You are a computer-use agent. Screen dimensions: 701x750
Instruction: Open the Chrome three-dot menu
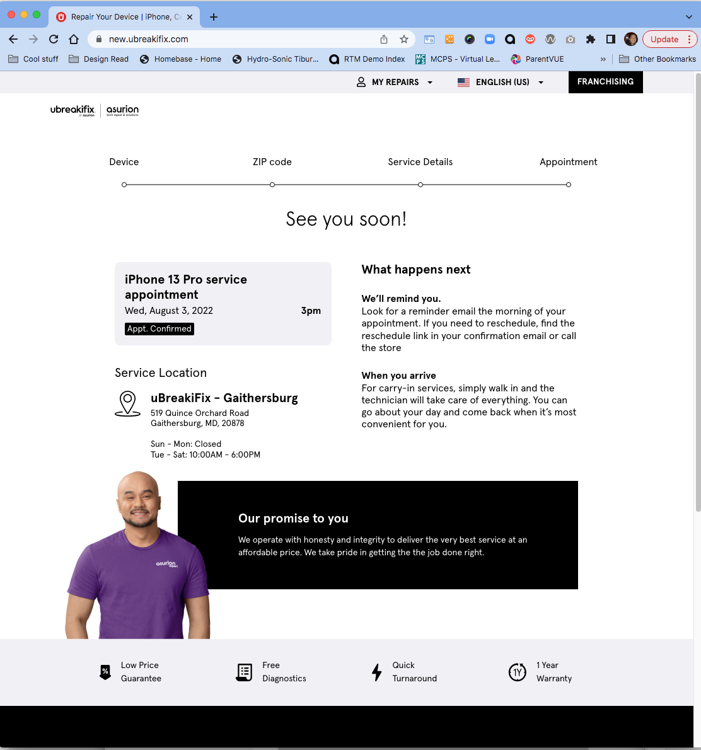(x=689, y=39)
